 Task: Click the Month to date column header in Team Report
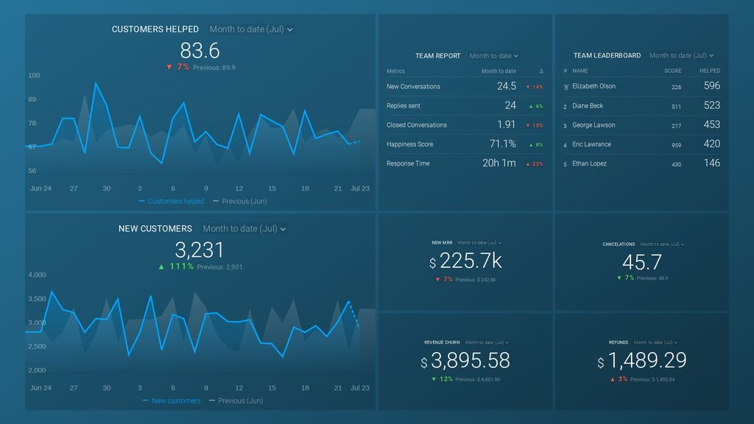pos(498,71)
